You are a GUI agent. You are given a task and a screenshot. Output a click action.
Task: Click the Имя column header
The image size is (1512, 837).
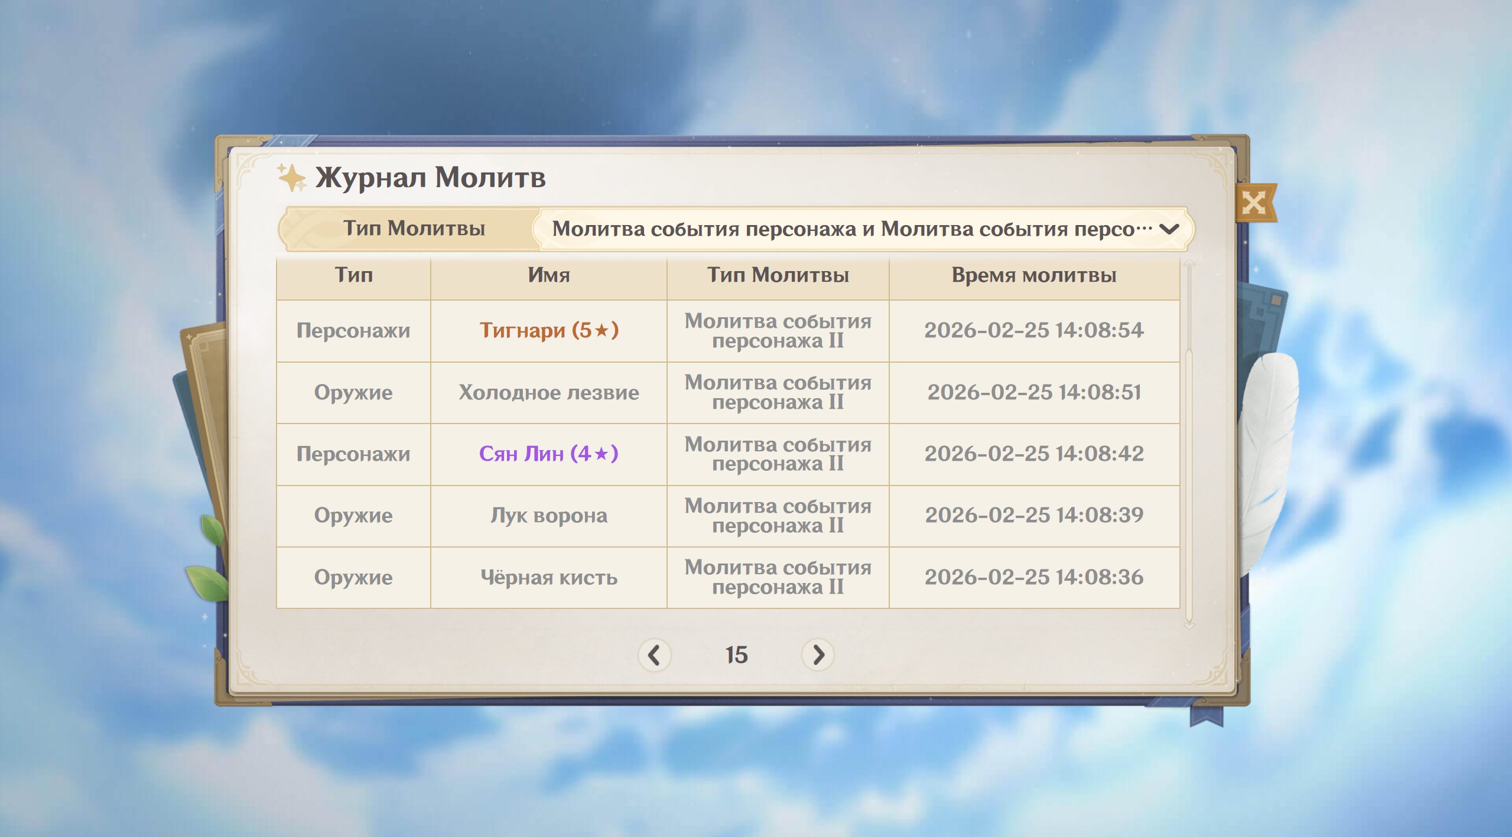click(x=548, y=275)
